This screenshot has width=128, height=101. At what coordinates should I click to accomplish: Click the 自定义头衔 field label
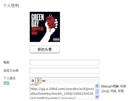click(x=11, y=71)
